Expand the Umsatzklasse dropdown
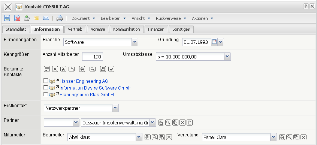Image resolution: width=317 pixels, height=145 pixels. click(227, 57)
